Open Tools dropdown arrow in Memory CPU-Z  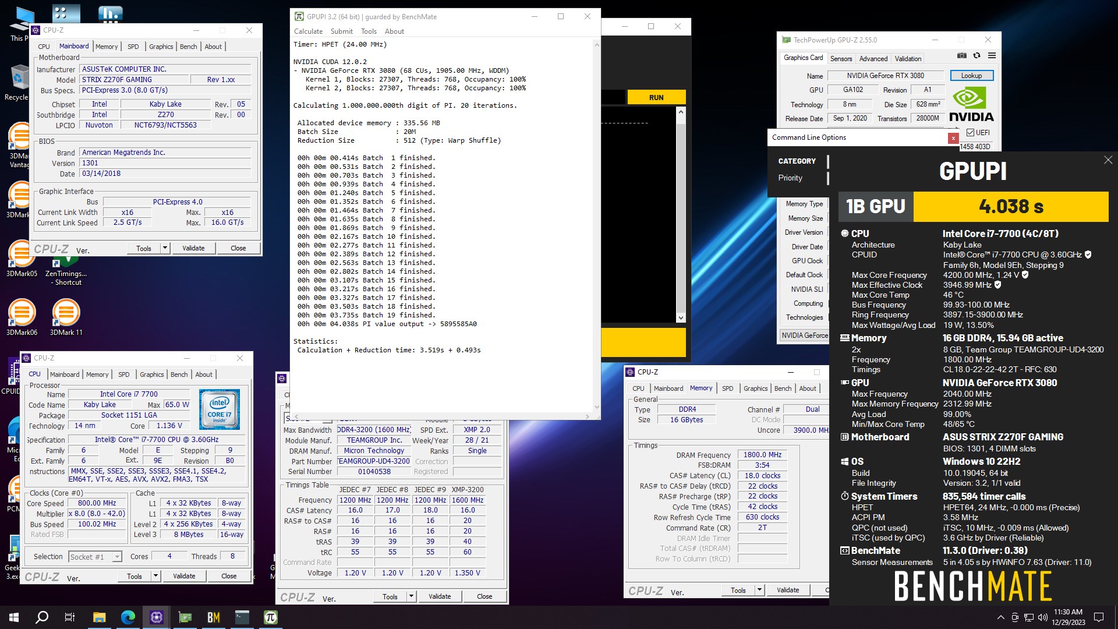[x=759, y=590]
